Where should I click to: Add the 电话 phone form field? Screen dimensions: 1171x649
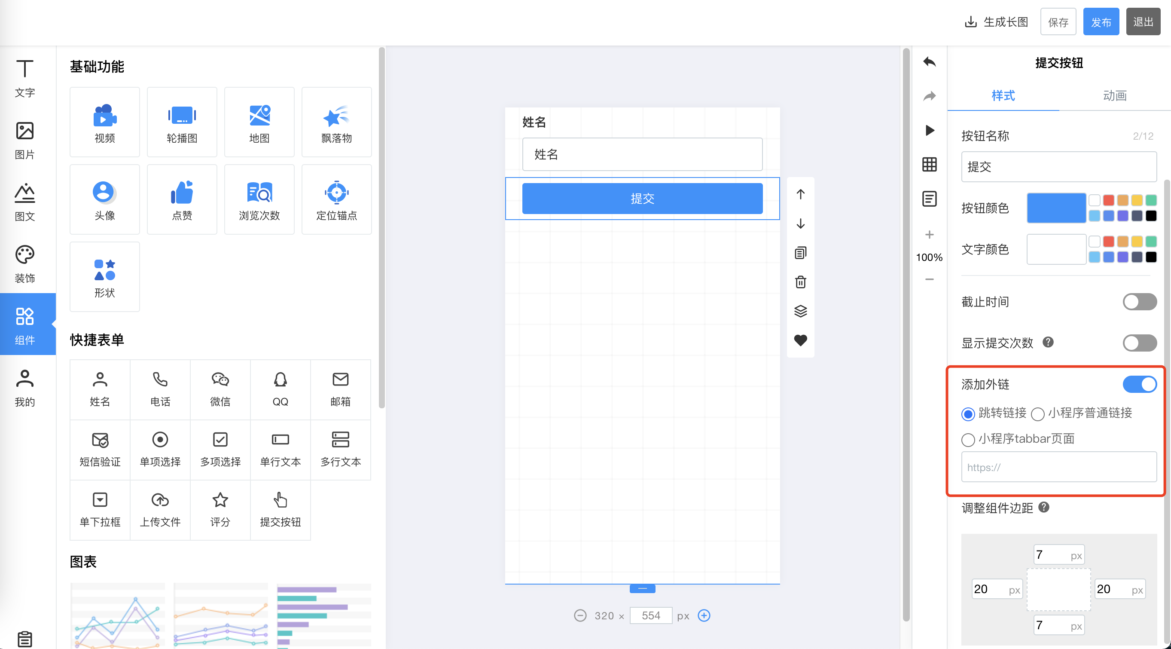pos(160,390)
